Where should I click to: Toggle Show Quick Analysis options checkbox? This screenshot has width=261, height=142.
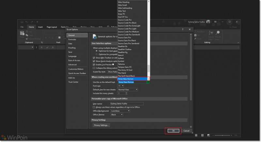94,61
